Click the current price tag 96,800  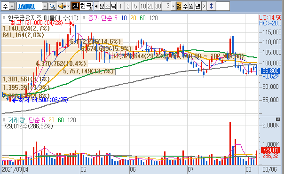tap(270, 71)
